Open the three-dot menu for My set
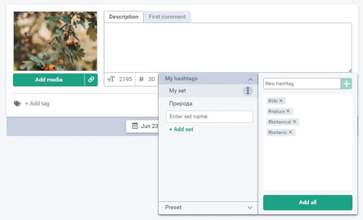363x220 pixels. (x=248, y=91)
